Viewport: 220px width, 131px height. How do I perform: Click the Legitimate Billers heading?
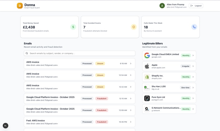click(x=152, y=43)
